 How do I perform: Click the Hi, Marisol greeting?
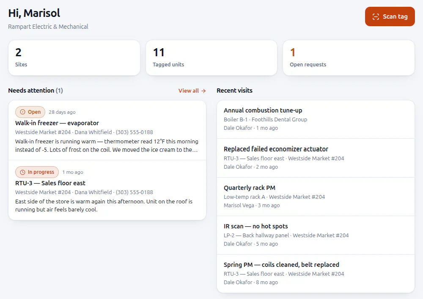tap(34, 13)
